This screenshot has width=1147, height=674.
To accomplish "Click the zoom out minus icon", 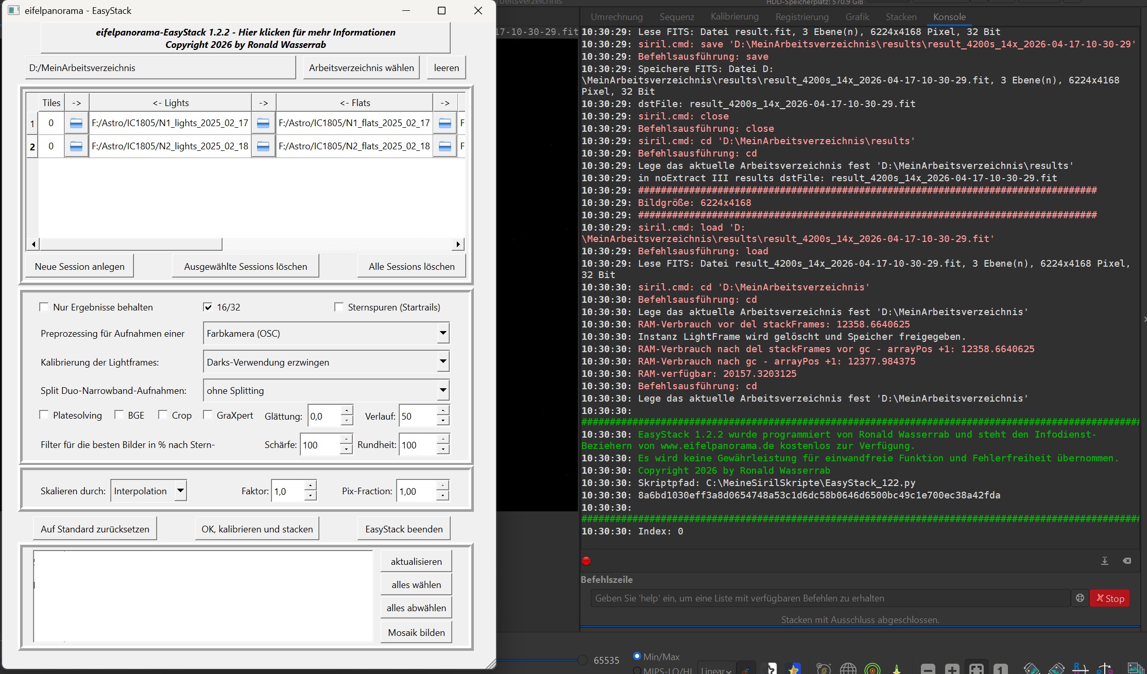I will pos(928,669).
